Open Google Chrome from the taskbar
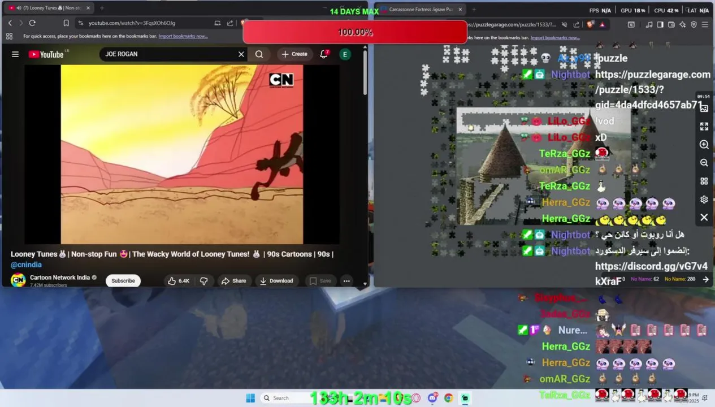This screenshot has width=715, height=407. point(448,398)
